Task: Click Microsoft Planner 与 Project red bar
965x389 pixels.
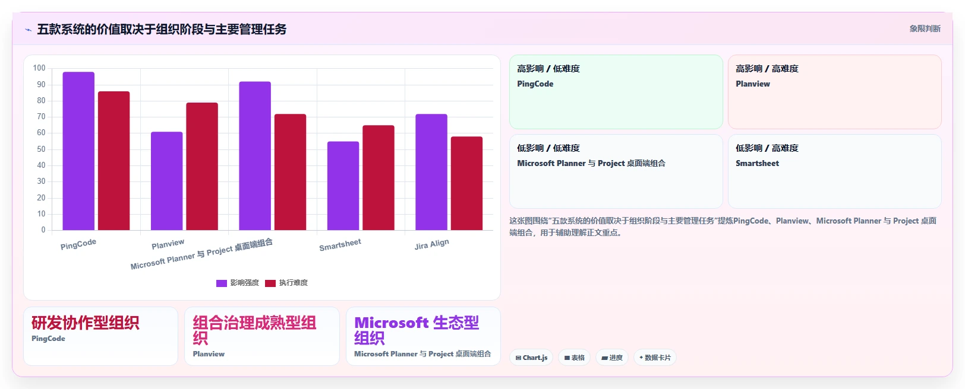Action: pos(290,172)
